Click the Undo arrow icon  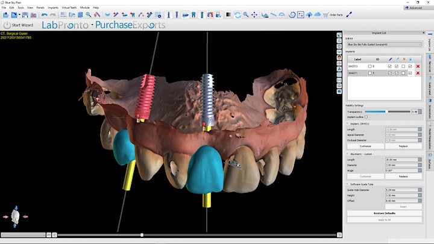[44, 15]
